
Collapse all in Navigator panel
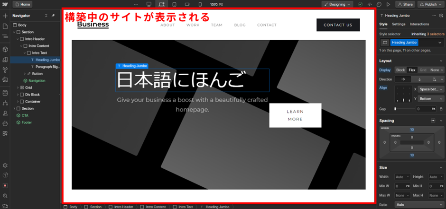coord(46,16)
